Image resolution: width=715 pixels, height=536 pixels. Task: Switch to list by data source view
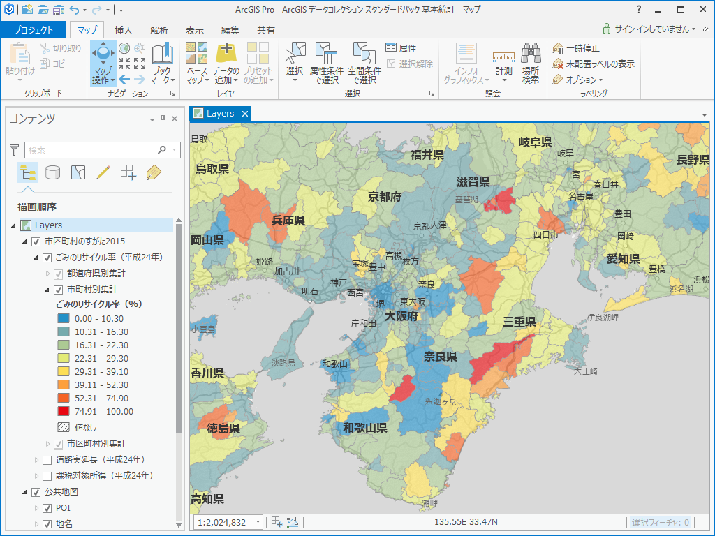pos(52,172)
